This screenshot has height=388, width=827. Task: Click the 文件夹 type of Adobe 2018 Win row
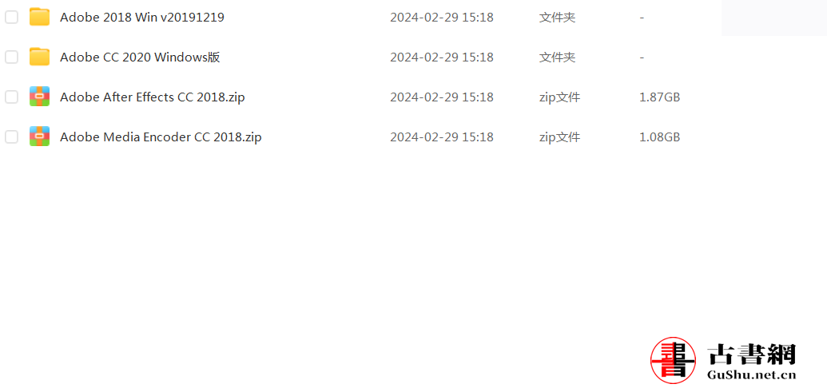(x=557, y=18)
